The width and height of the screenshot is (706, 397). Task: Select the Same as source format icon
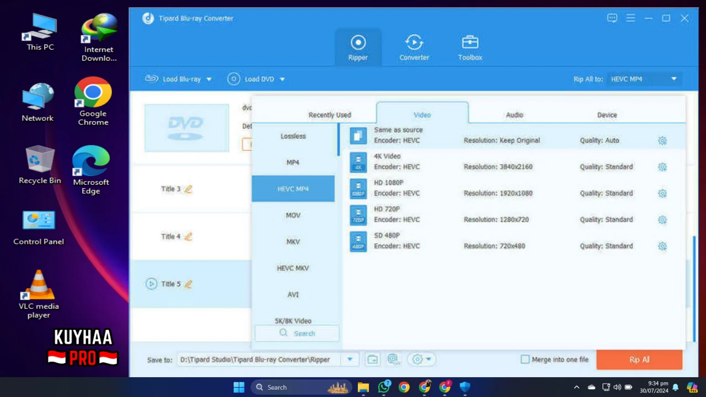(359, 136)
